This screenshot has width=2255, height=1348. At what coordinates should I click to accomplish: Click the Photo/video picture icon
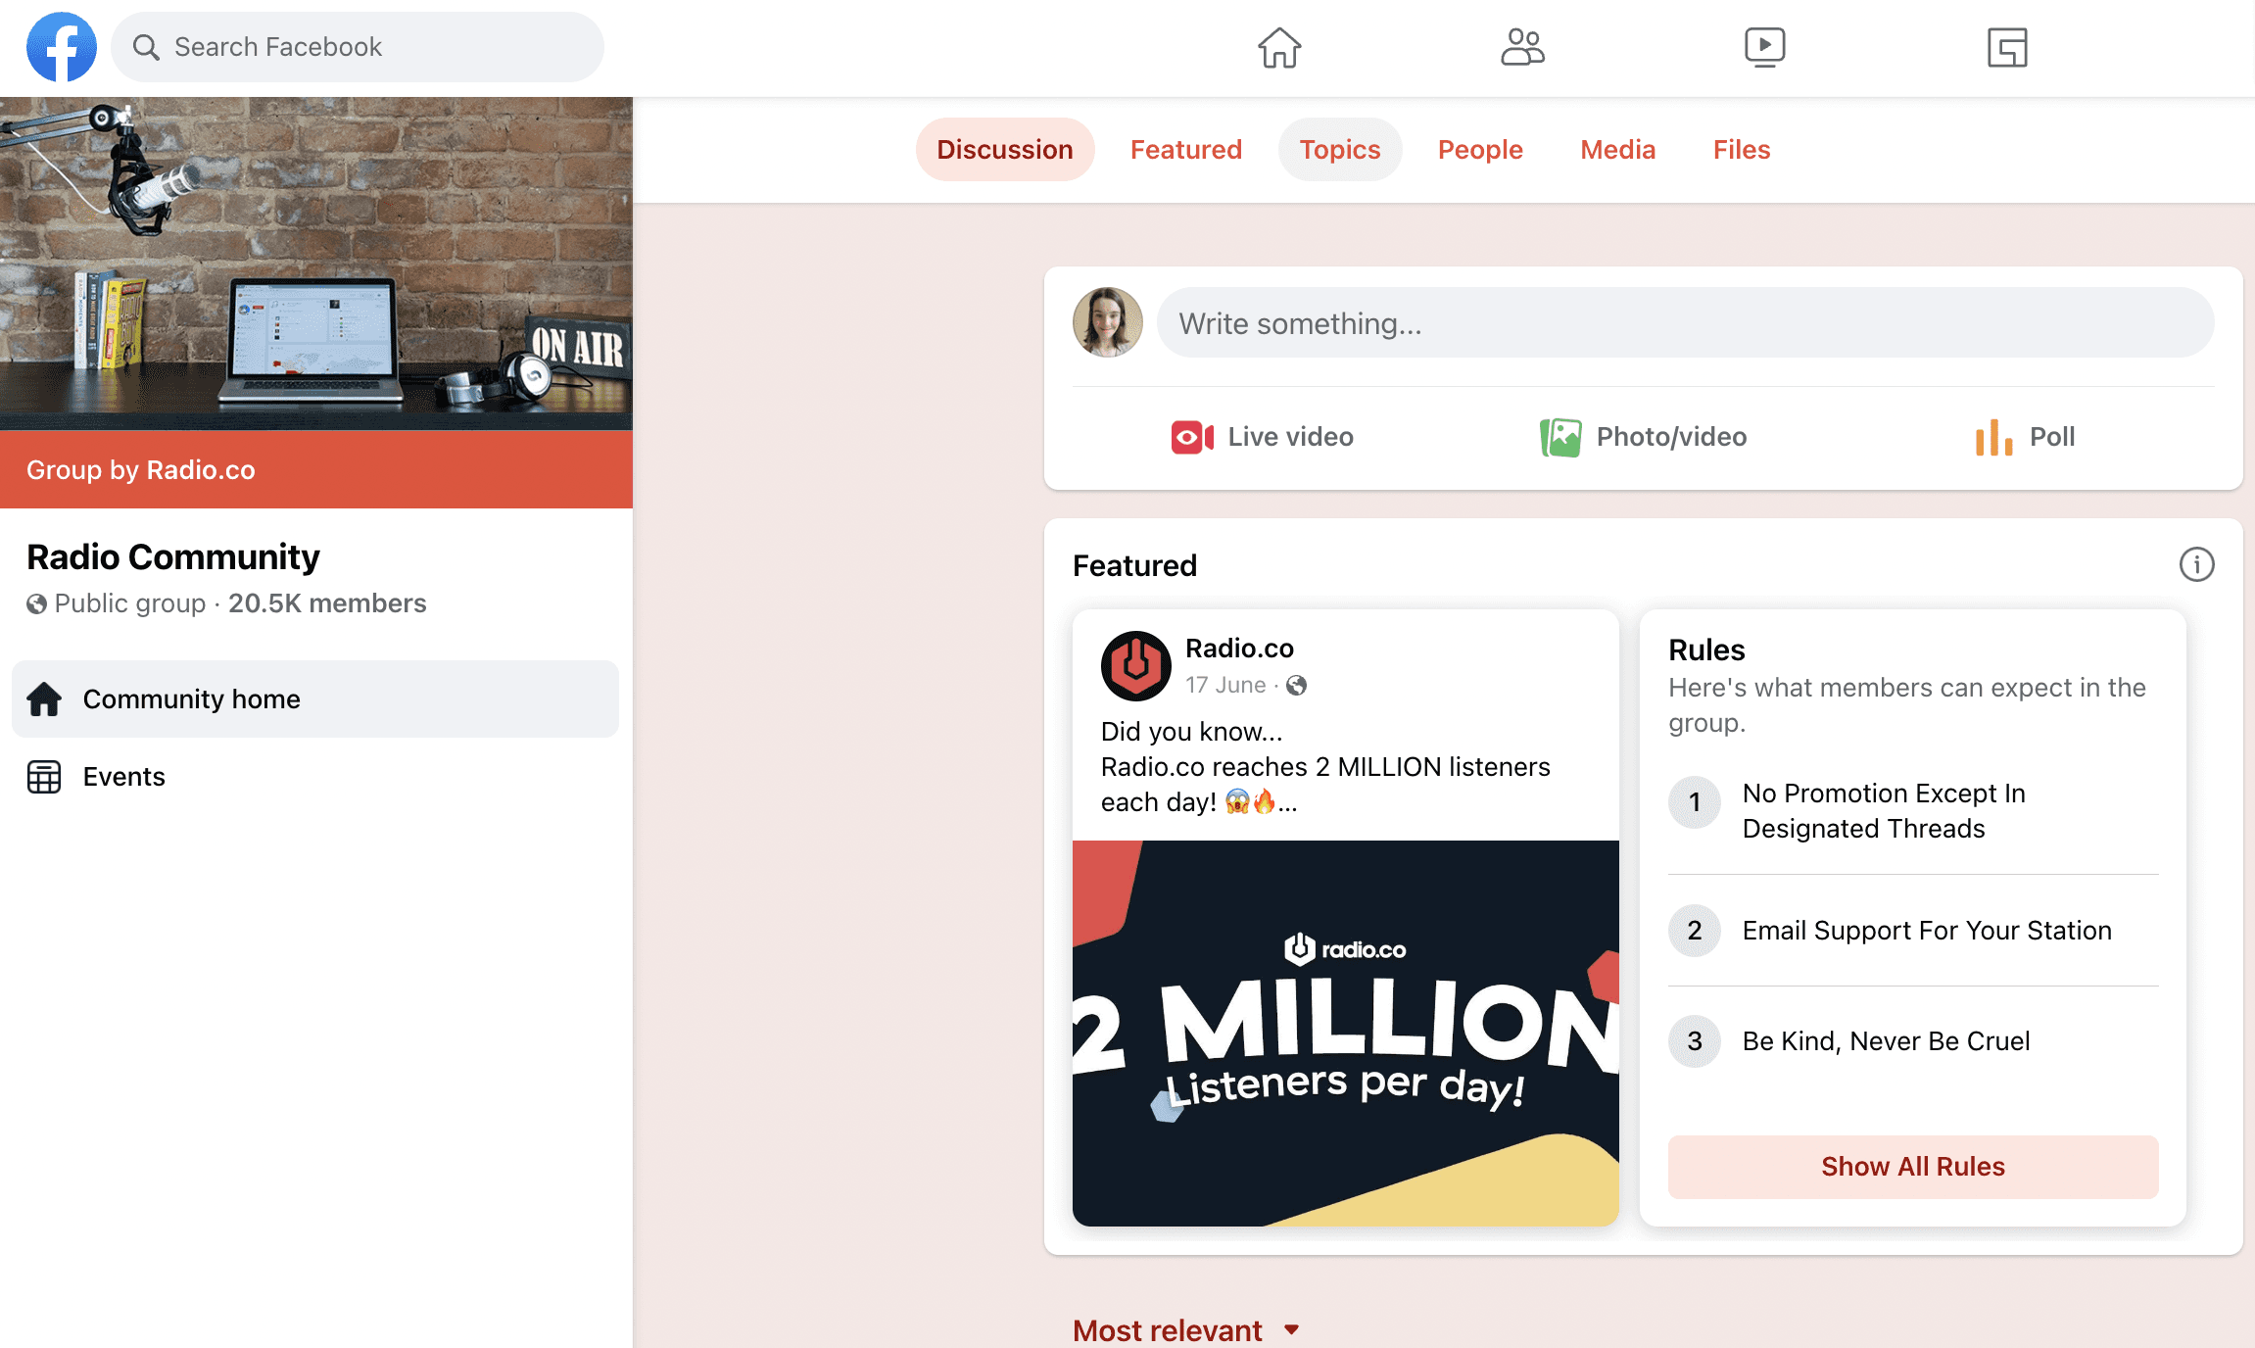point(1560,437)
